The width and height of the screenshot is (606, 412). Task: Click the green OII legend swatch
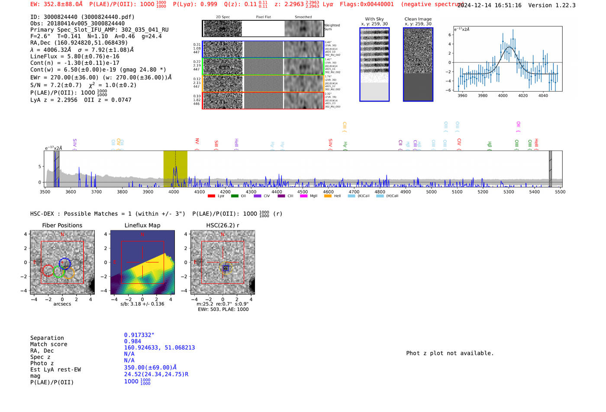(x=235, y=196)
